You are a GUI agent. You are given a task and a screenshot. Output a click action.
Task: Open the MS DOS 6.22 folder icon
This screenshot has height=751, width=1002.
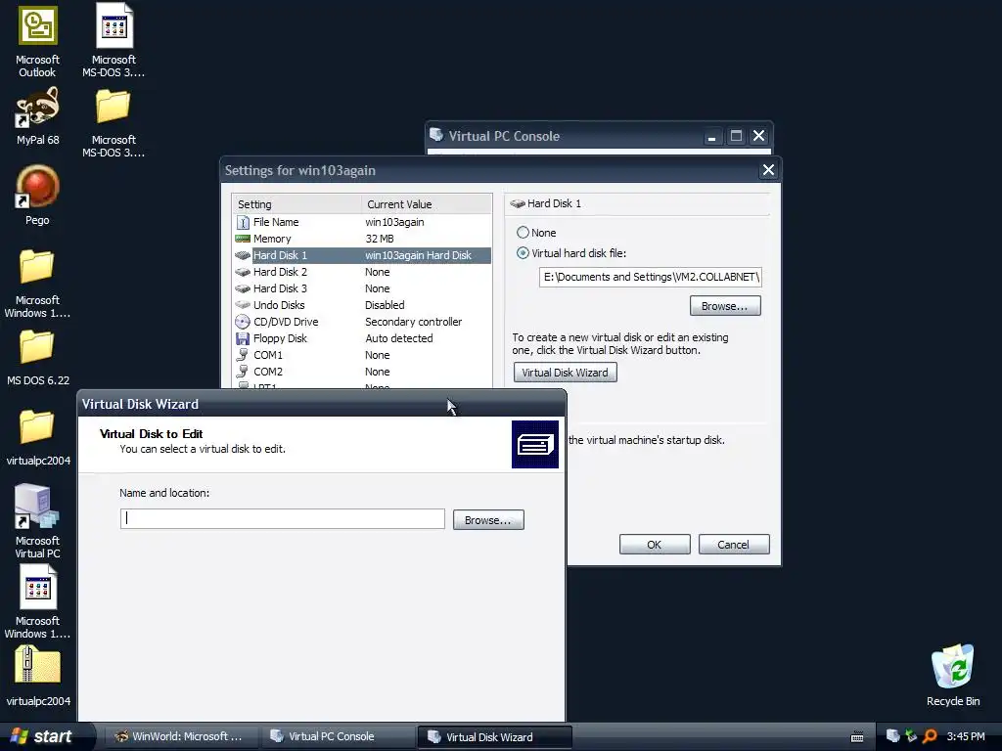[36, 347]
